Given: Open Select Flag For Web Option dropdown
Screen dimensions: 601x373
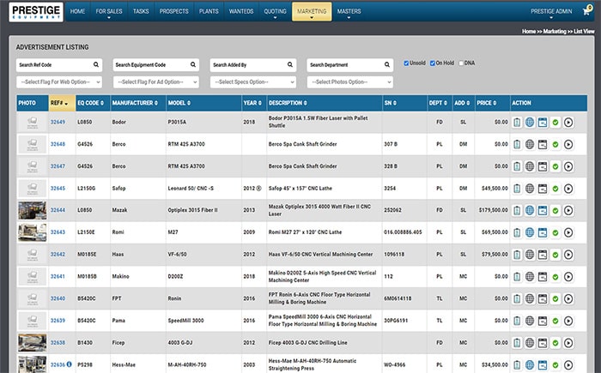Looking at the screenshot, I should pyautogui.click(x=59, y=82).
